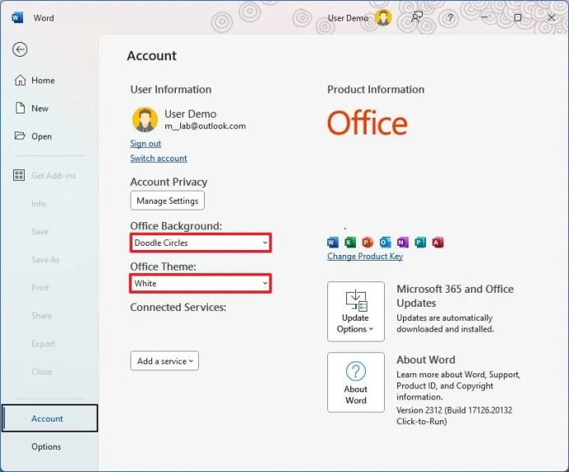The height and width of the screenshot is (472, 569).
Task: Click the Microsoft 365 and Office Updates heading
Action: (x=455, y=296)
